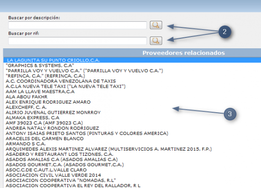261x188 pixels.
Task: Focus the Buscar por rif field
Action: (x=77, y=41)
